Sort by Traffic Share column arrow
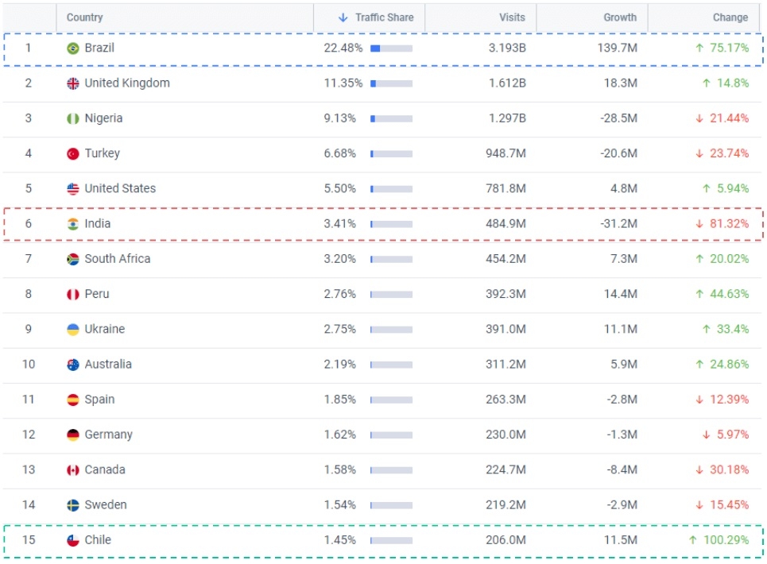 [x=343, y=17]
